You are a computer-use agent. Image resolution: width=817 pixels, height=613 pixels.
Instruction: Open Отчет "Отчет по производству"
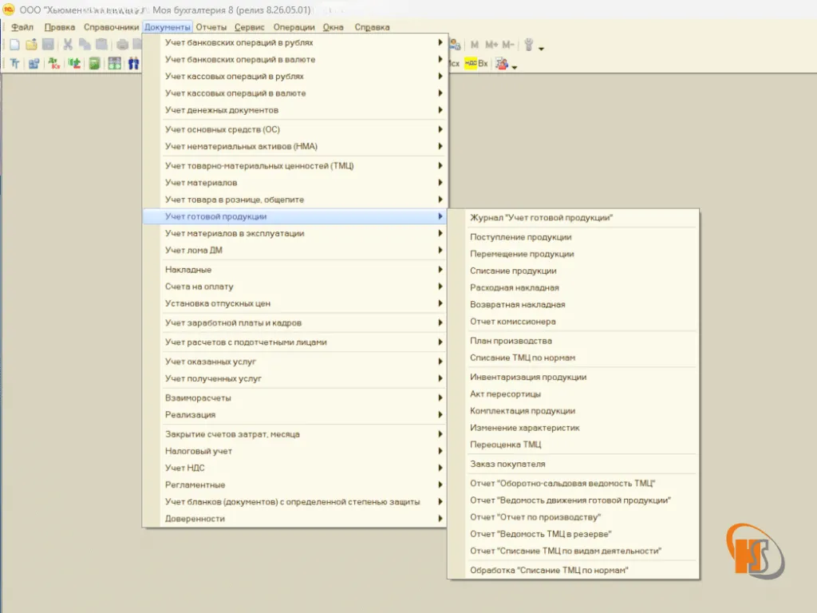pos(573,517)
